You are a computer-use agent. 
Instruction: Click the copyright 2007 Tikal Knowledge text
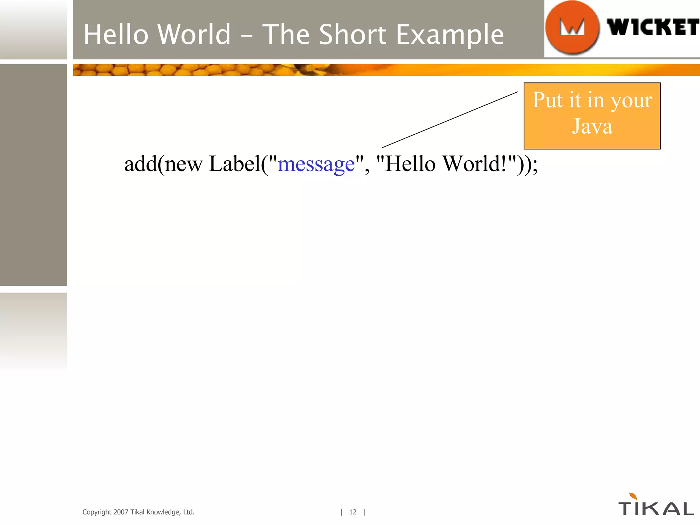pyautogui.click(x=138, y=512)
